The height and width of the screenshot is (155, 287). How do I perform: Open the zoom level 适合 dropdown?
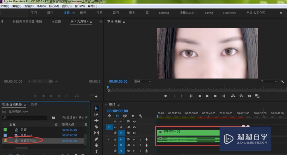click(x=142, y=81)
